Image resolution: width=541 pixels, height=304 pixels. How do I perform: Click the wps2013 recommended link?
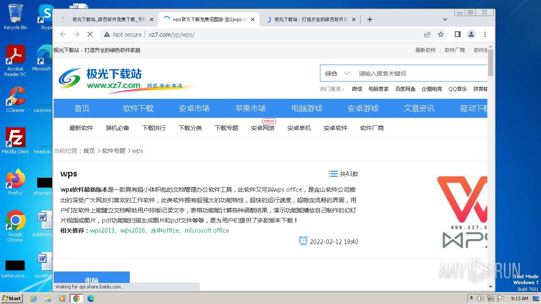tap(102, 231)
